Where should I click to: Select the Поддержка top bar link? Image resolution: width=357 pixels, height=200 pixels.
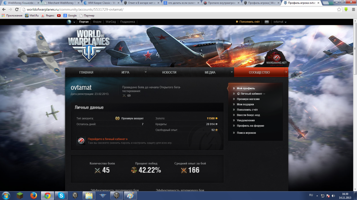pos(128,22)
